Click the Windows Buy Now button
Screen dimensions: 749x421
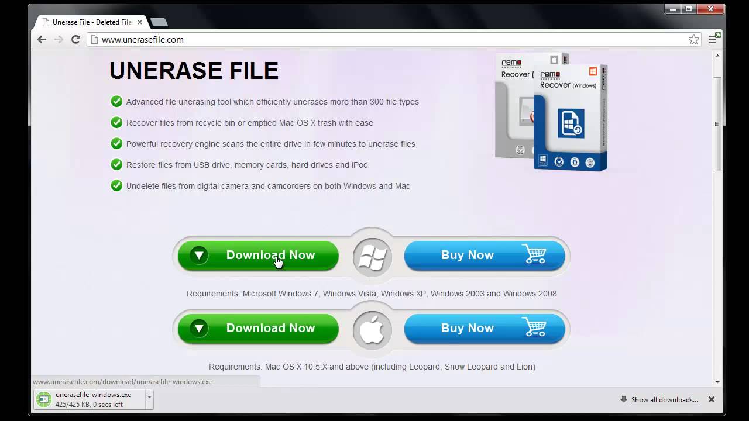click(485, 256)
